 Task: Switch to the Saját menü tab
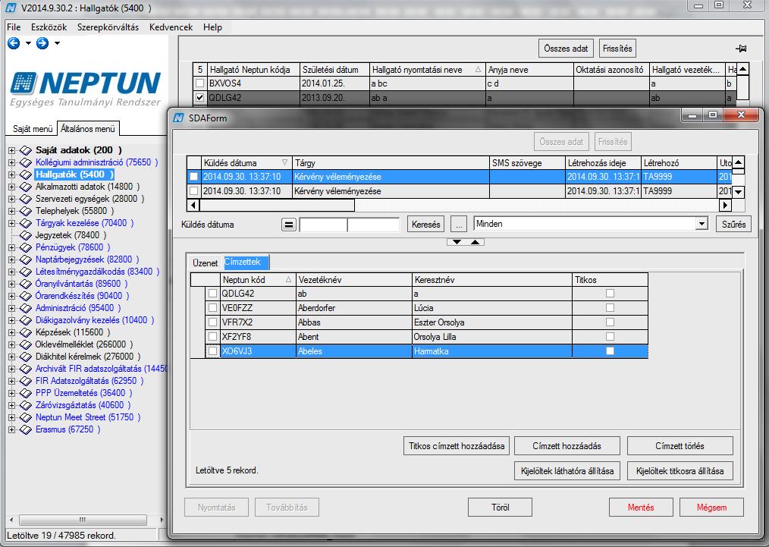[x=33, y=129]
